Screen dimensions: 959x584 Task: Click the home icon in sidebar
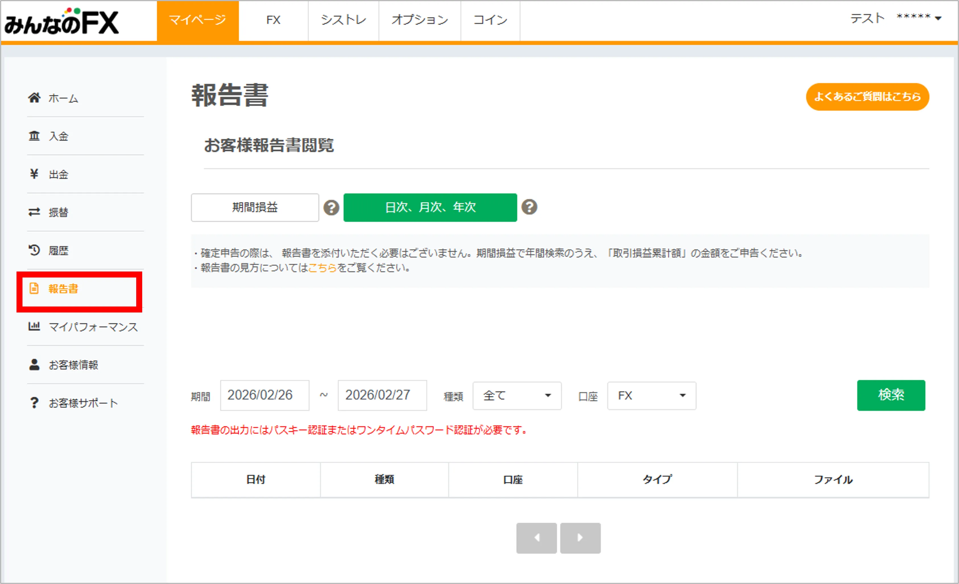click(34, 98)
